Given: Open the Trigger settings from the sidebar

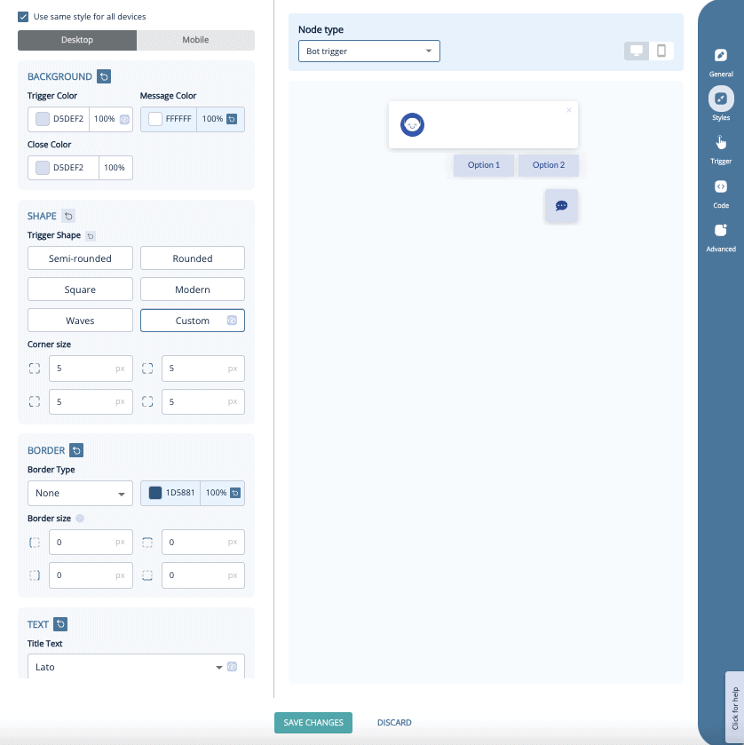Looking at the screenshot, I should click(x=720, y=144).
